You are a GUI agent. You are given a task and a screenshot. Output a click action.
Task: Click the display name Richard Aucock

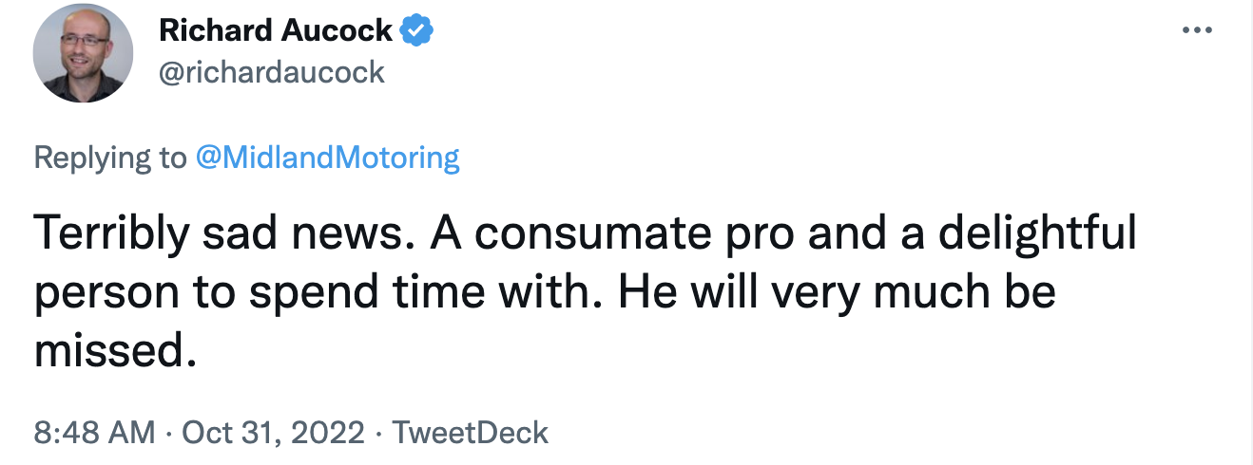point(276,31)
